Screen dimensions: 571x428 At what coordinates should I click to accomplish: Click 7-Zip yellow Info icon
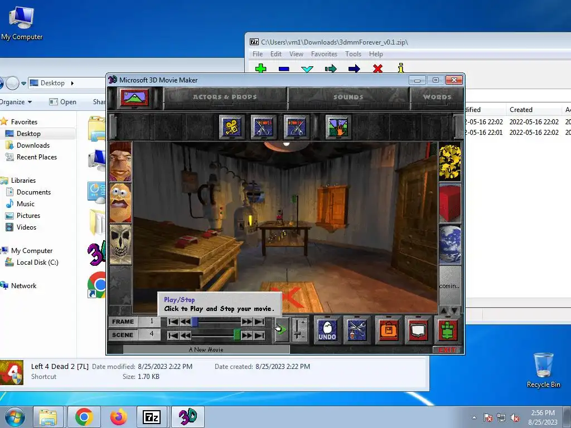401,68
